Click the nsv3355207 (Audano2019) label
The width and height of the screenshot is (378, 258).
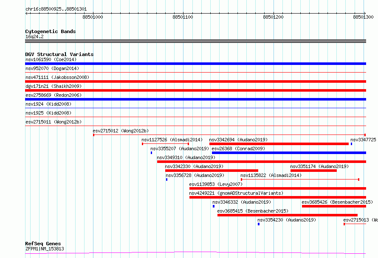pos(180,149)
